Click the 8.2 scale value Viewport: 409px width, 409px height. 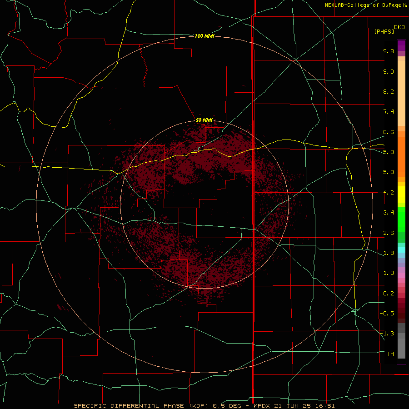[x=389, y=91]
